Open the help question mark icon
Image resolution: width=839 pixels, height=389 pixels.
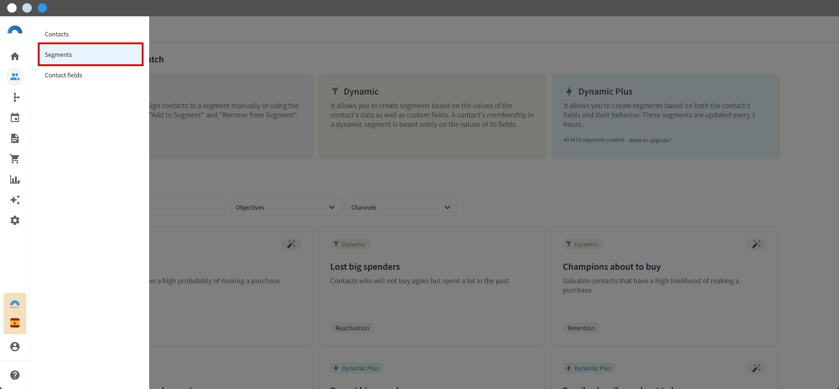pos(15,375)
